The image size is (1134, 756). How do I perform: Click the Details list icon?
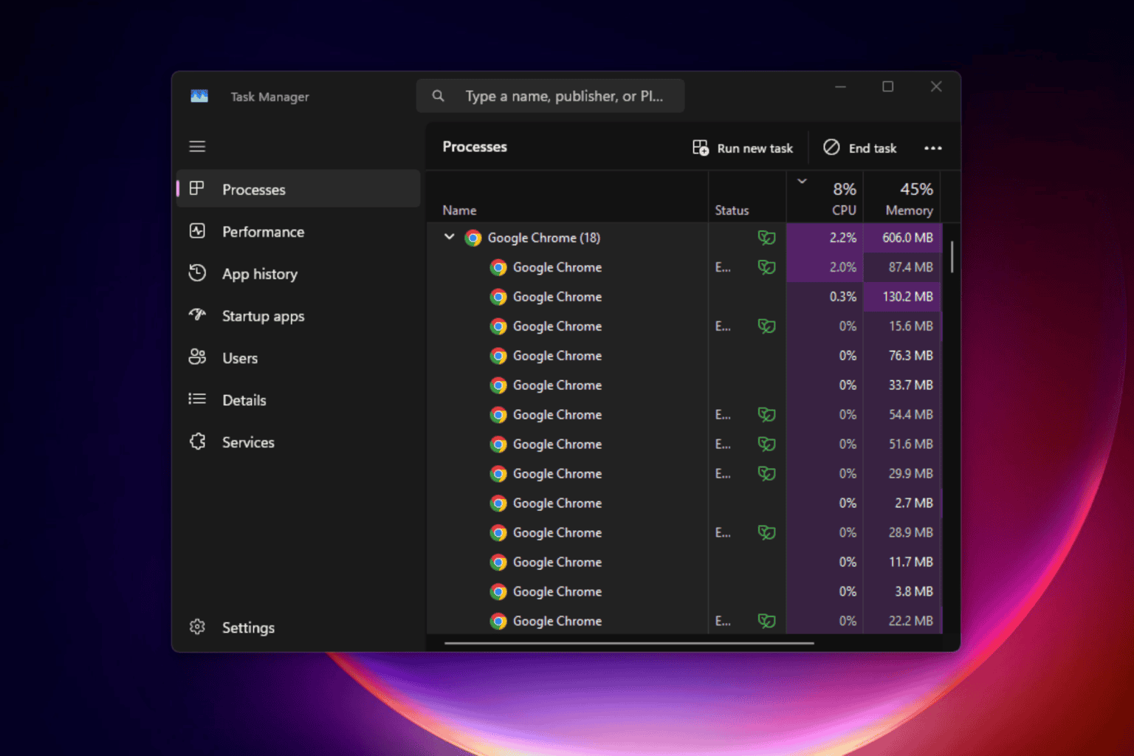[197, 399]
